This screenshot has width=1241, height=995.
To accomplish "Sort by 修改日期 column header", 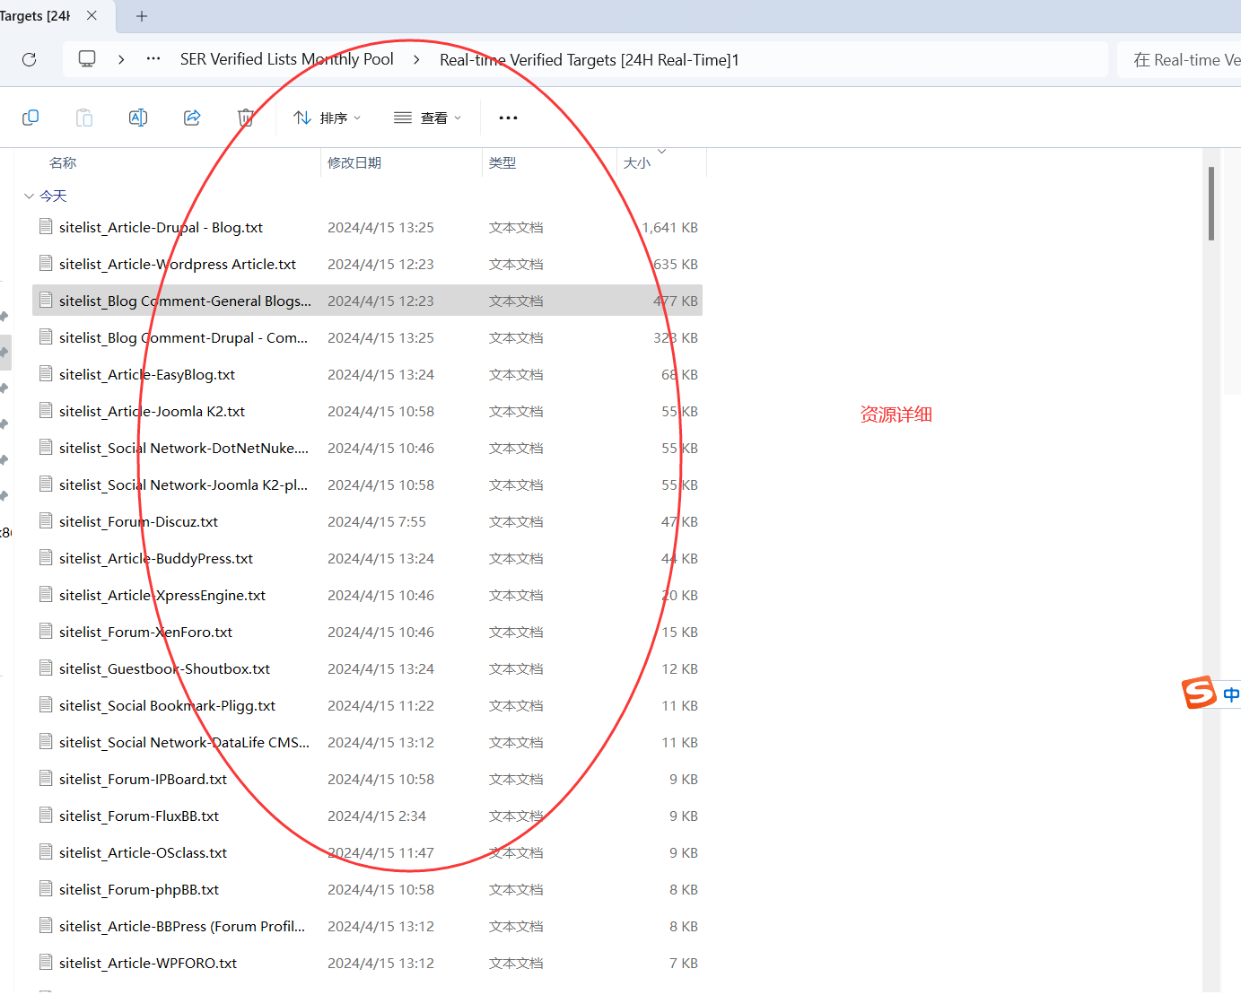I will (354, 162).
